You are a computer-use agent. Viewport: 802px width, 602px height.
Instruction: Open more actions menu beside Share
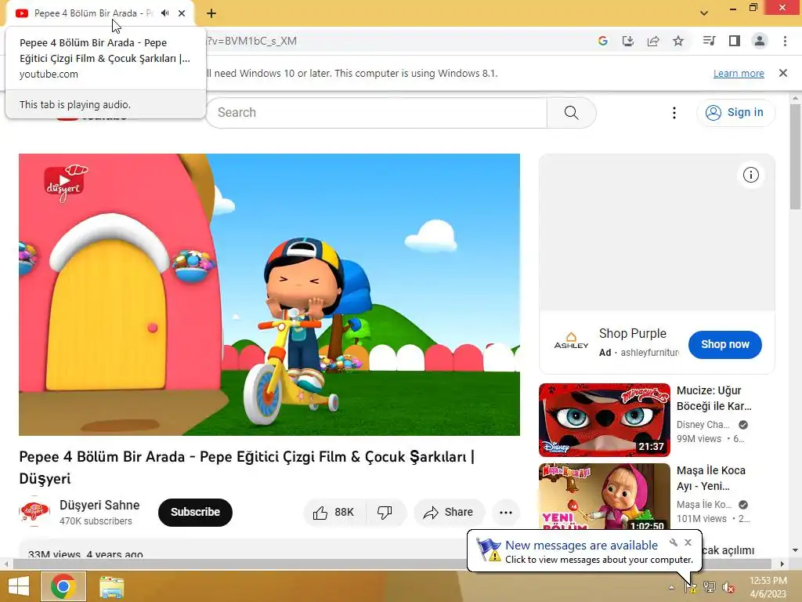pos(506,513)
